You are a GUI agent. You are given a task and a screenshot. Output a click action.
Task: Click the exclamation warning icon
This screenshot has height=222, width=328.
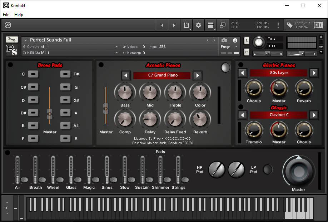(278, 25)
